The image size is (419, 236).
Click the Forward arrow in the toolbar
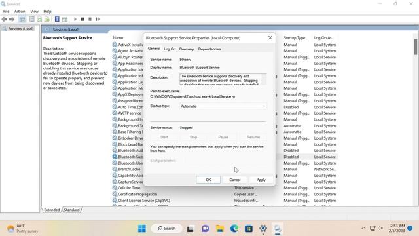point(12,19)
